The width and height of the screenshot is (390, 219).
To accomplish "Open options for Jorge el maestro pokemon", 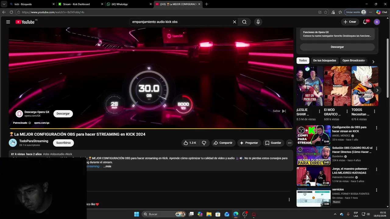I will [x=377, y=169].
